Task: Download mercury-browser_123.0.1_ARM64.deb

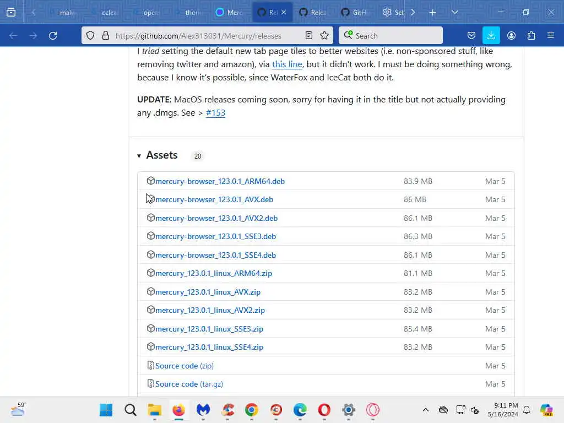Action: click(x=220, y=181)
